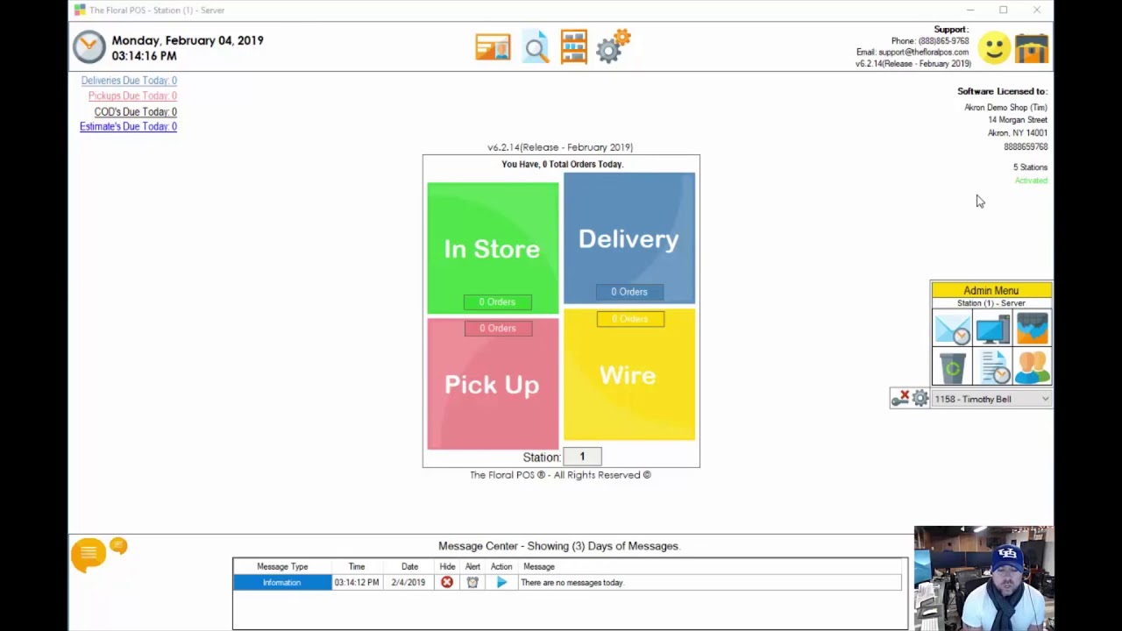Open Deliveries Due Today link
The height and width of the screenshot is (631, 1122).
pos(129,81)
